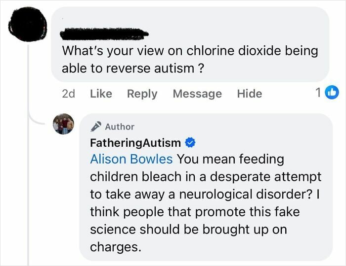
Task: Open the "2d" comment timestamp
Action: (68, 94)
